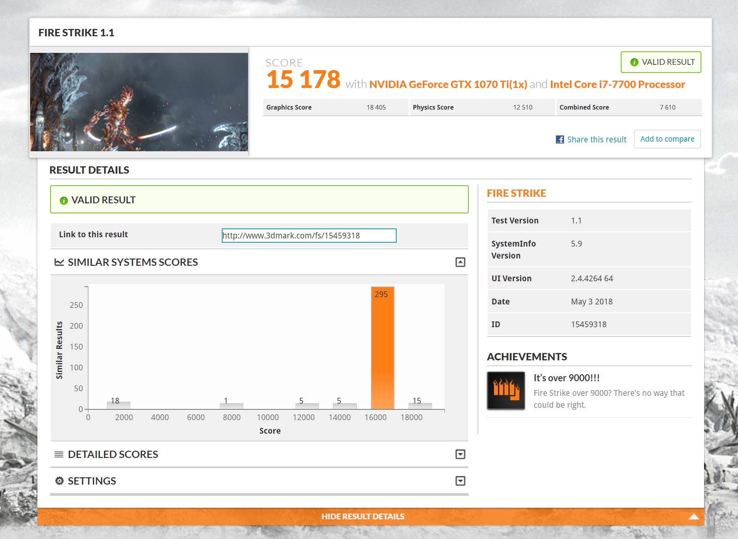Click the Score axis label under the chart

[270, 431]
